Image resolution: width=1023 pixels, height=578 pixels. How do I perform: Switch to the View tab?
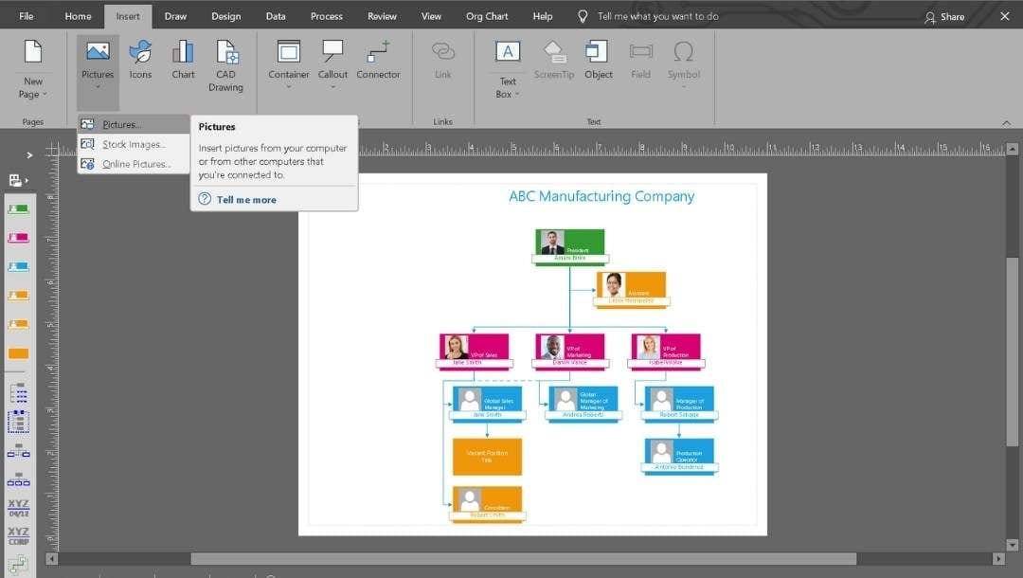(x=431, y=16)
